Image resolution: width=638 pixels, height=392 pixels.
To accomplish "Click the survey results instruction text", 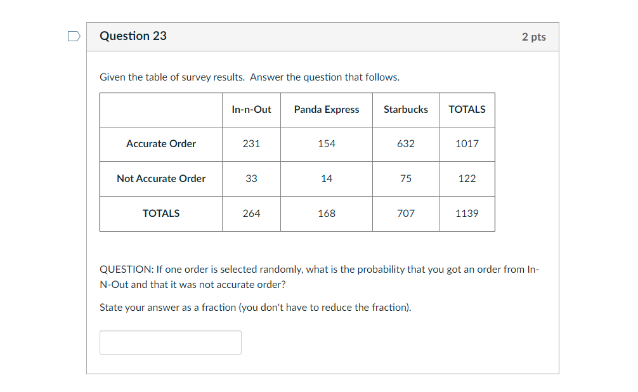I will click(x=249, y=77).
